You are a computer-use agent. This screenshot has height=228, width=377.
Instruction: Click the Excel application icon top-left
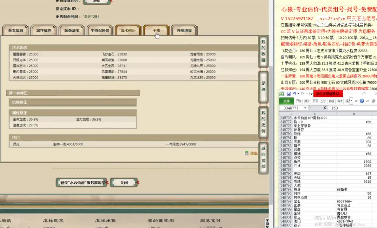[282, 93]
